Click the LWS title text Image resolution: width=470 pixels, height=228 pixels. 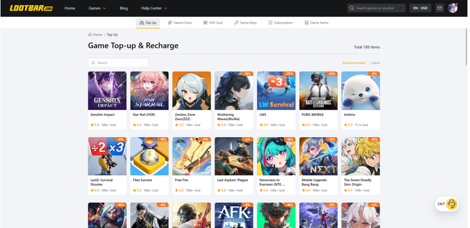tap(263, 115)
